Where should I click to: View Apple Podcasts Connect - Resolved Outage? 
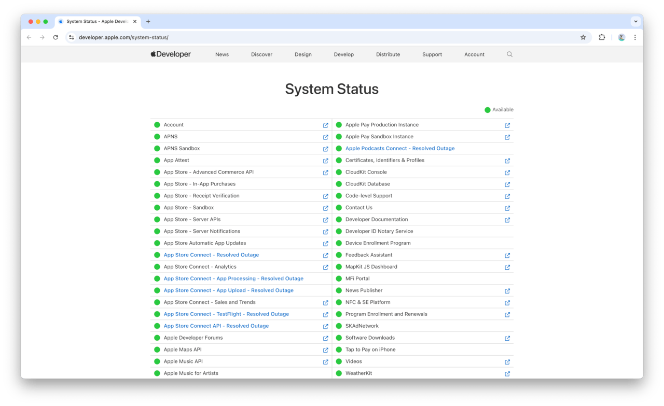(400, 149)
